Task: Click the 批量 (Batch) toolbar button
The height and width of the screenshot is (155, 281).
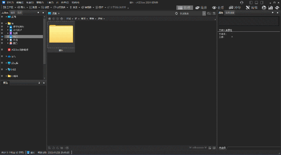Action: (33, 7)
